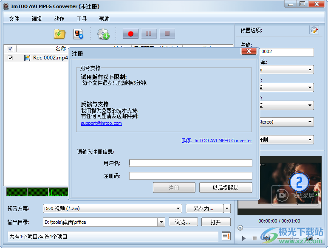This screenshot has width=328, height=248.
Task: Click the preview seek slider handle
Action: (x=240, y=228)
